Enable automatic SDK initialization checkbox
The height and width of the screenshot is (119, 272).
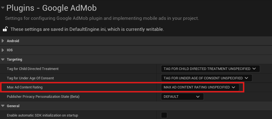pyautogui.click(x=164, y=115)
